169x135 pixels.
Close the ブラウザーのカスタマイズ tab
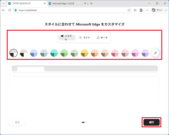[45, 3]
